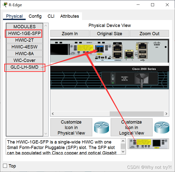
Task: Click the AUX port on the router
Action: point(117,49)
